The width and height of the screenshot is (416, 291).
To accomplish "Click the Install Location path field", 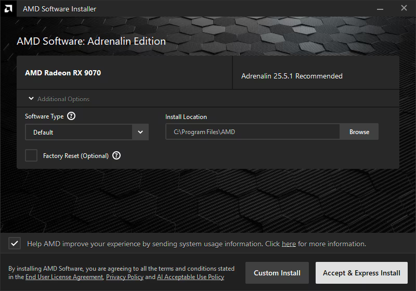I will 253,131.
